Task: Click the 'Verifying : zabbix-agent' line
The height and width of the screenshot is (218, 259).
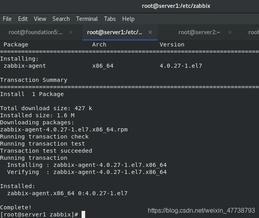Action: pos(87,172)
